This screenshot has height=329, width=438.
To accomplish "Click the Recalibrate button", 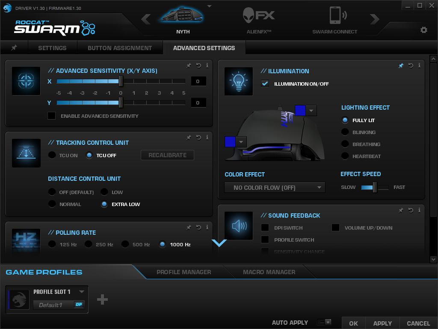I will coord(167,155).
